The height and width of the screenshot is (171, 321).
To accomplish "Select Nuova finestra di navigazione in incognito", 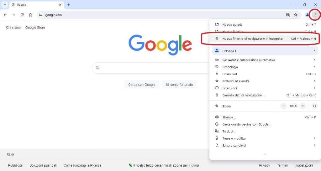I will 252,39.
